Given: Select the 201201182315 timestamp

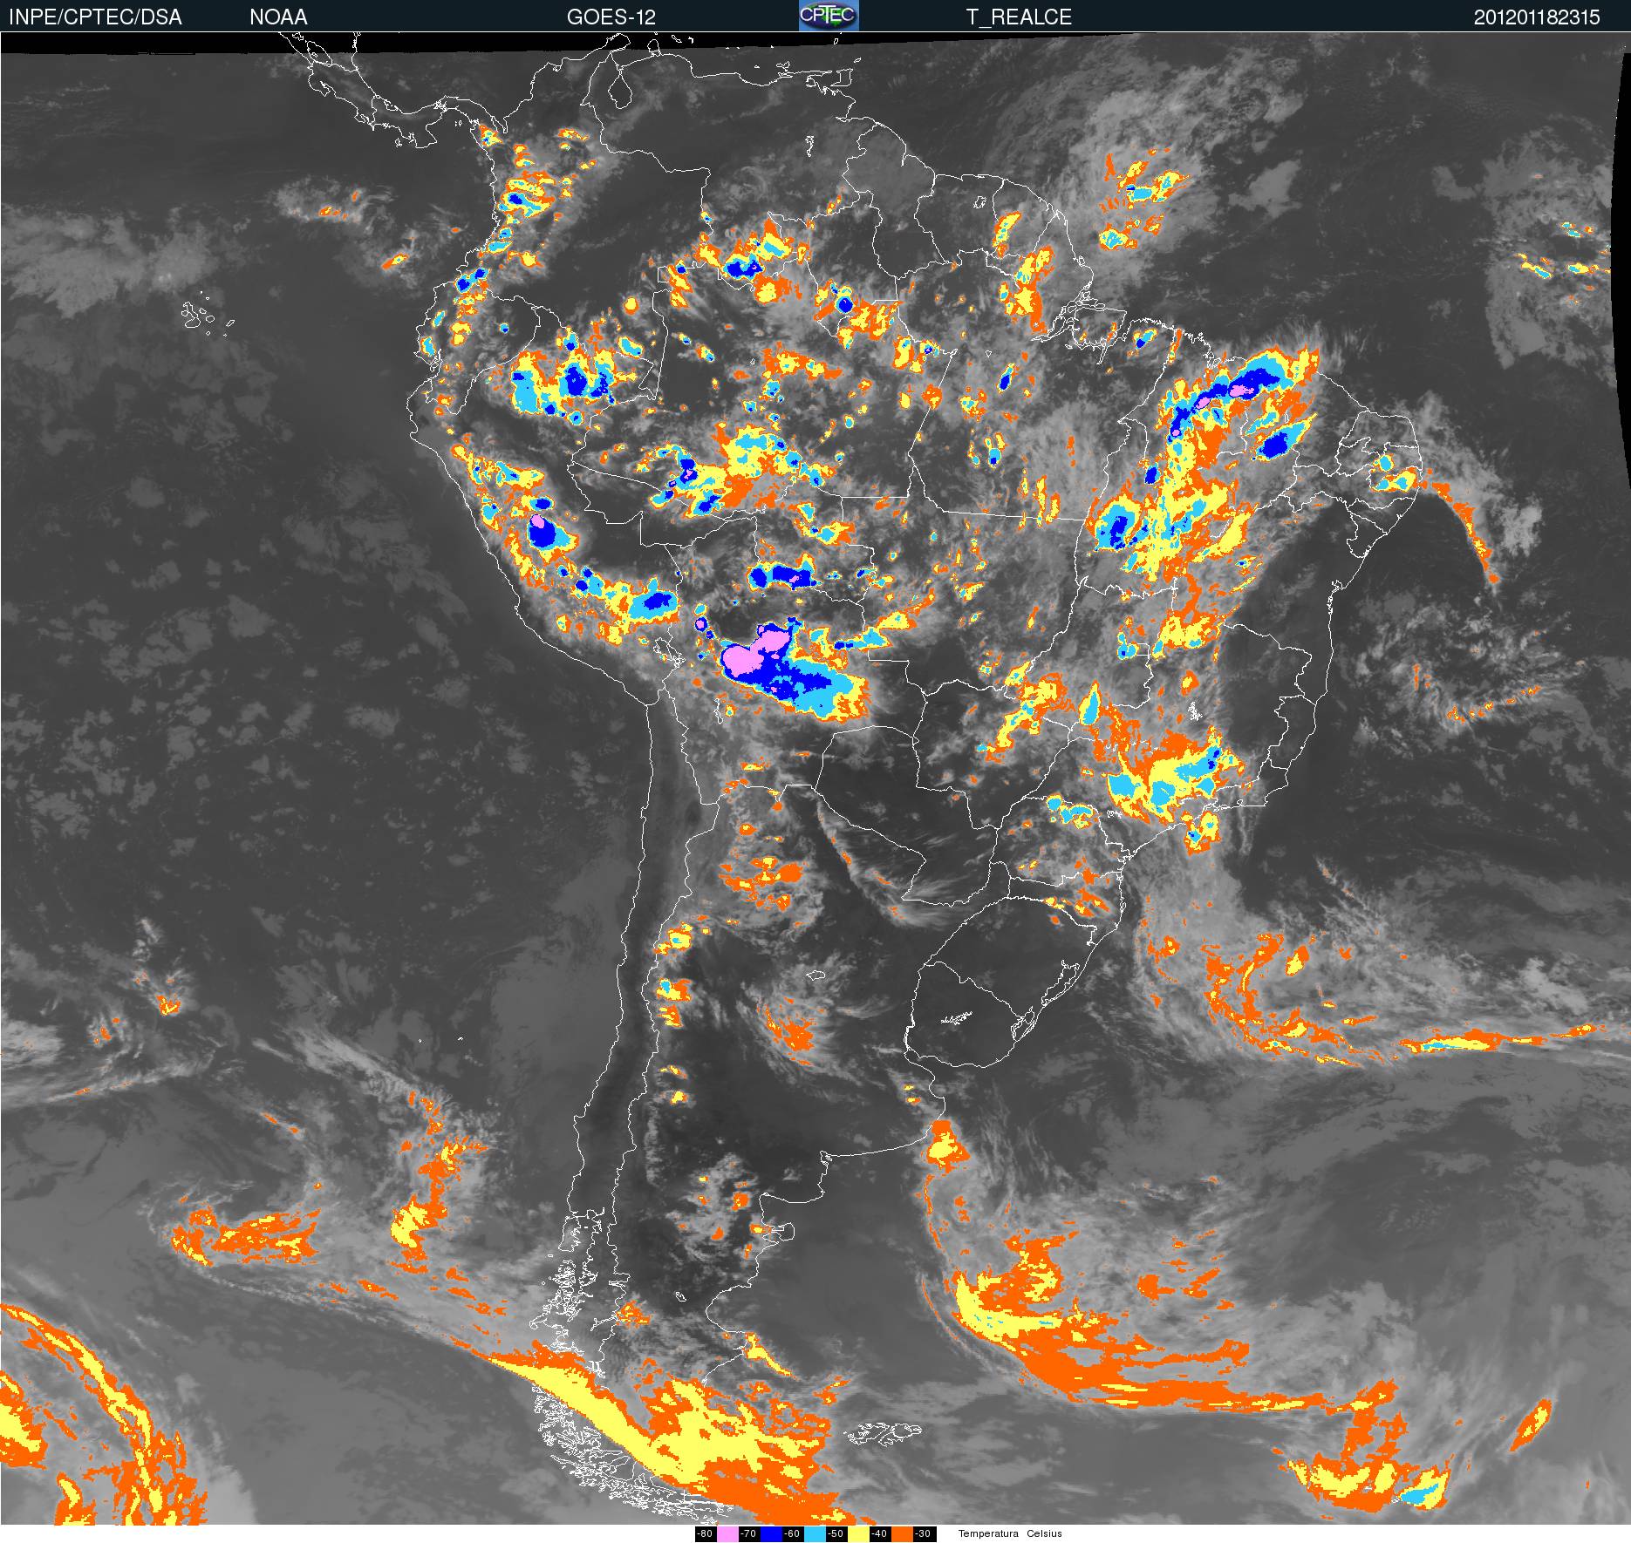Looking at the screenshot, I should pos(1537,17).
